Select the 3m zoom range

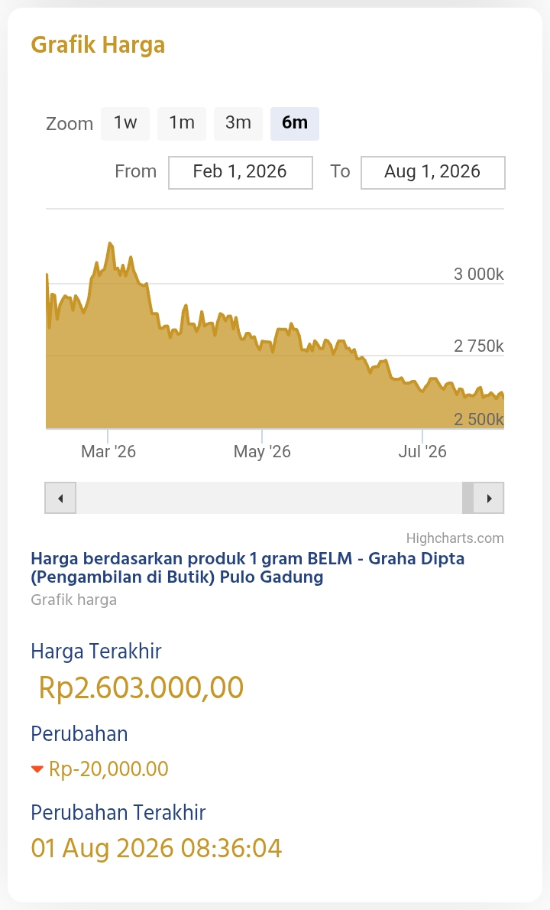click(x=238, y=124)
